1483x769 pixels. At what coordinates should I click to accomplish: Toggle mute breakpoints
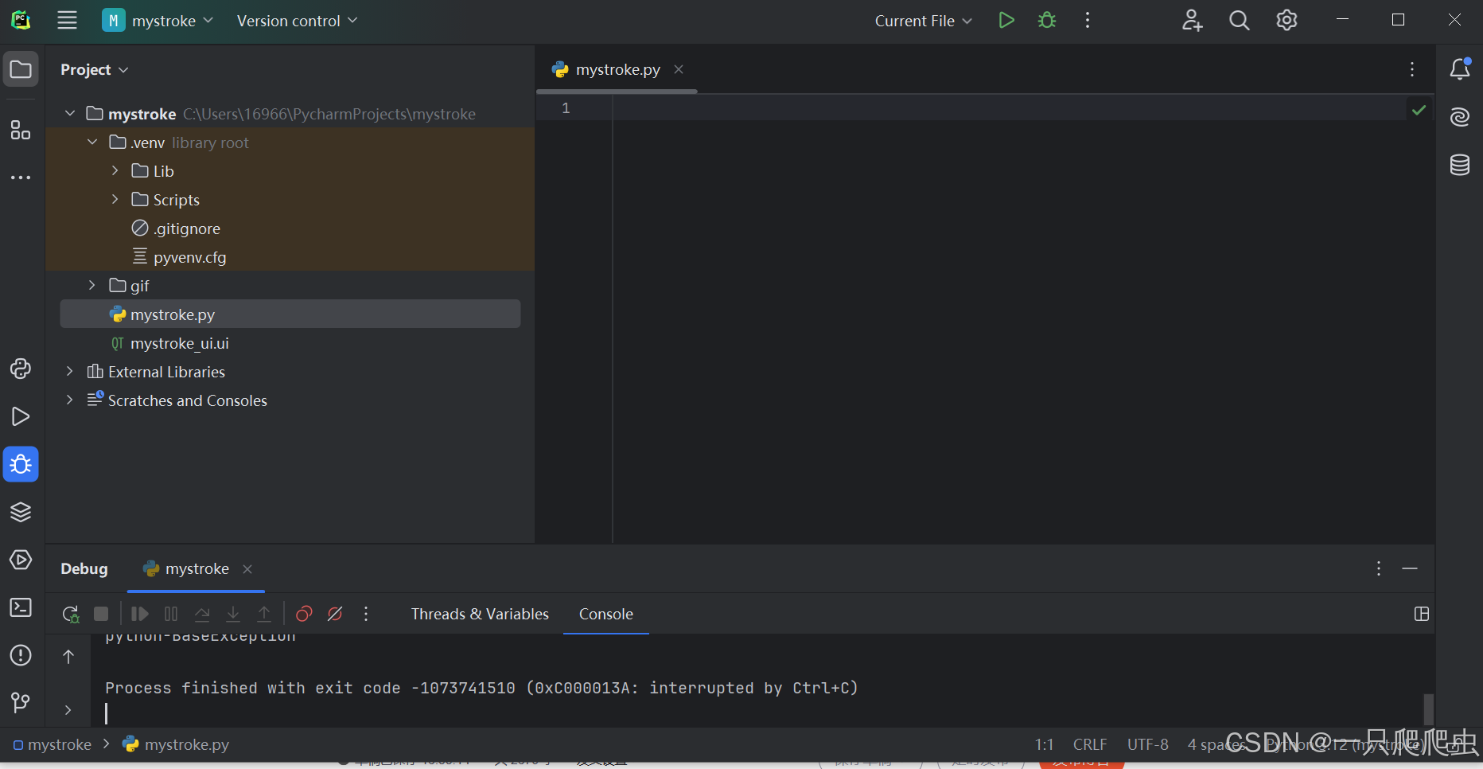click(x=335, y=614)
